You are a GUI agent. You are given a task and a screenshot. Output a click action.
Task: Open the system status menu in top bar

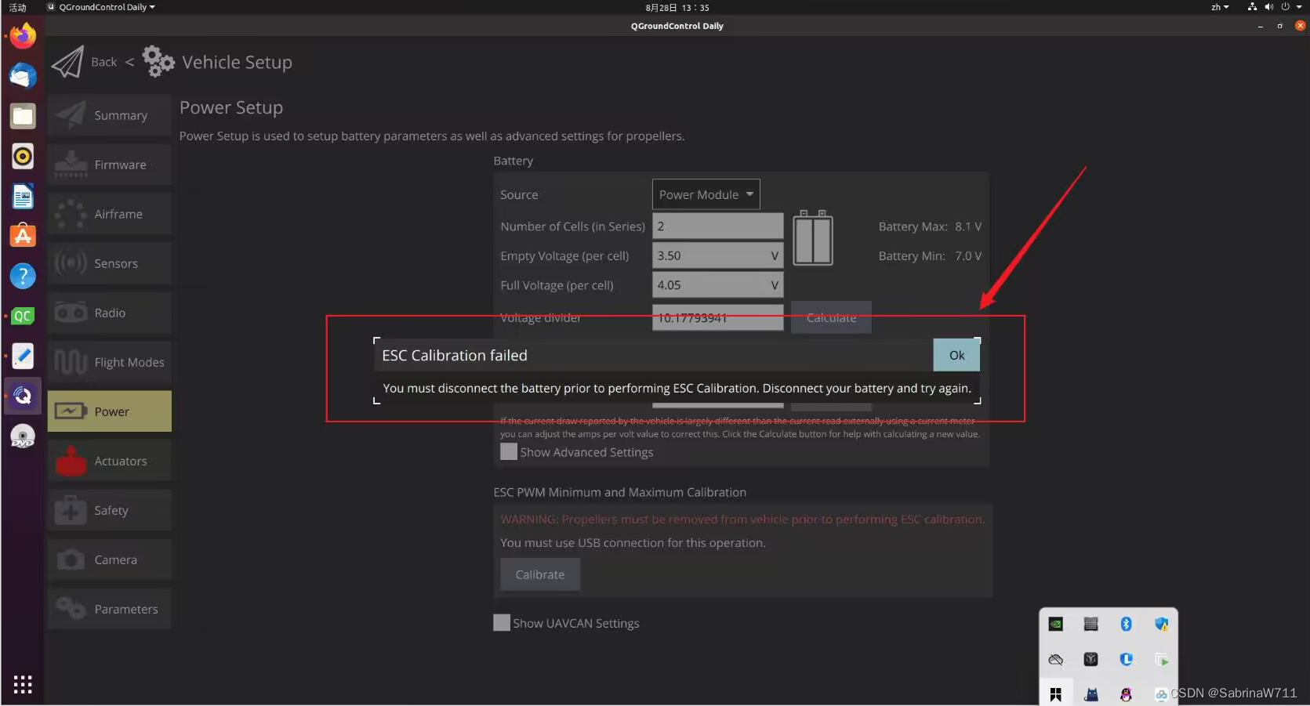(x=1275, y=7)
